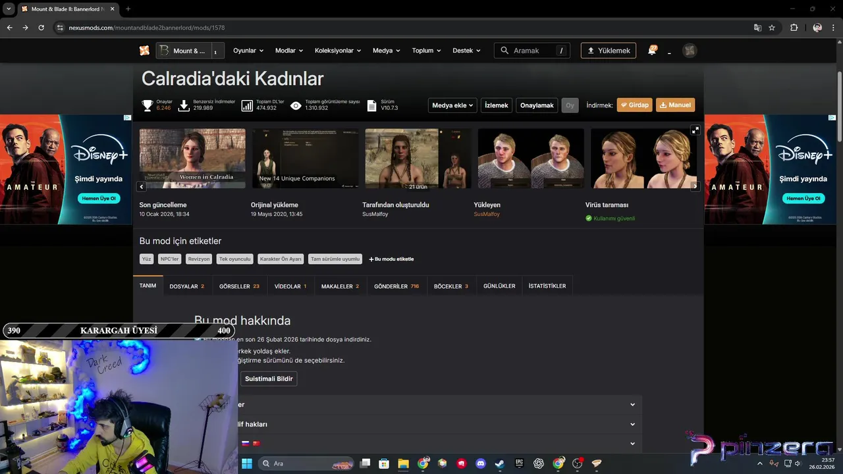Click Bu modu etiketle link
This screenshot has height=474, width=843.
pos(391,259)
